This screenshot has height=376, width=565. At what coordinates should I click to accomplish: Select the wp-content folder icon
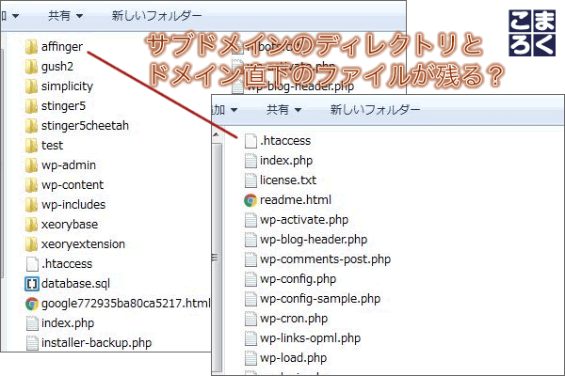pyautogui.click(x=31, y=185)
